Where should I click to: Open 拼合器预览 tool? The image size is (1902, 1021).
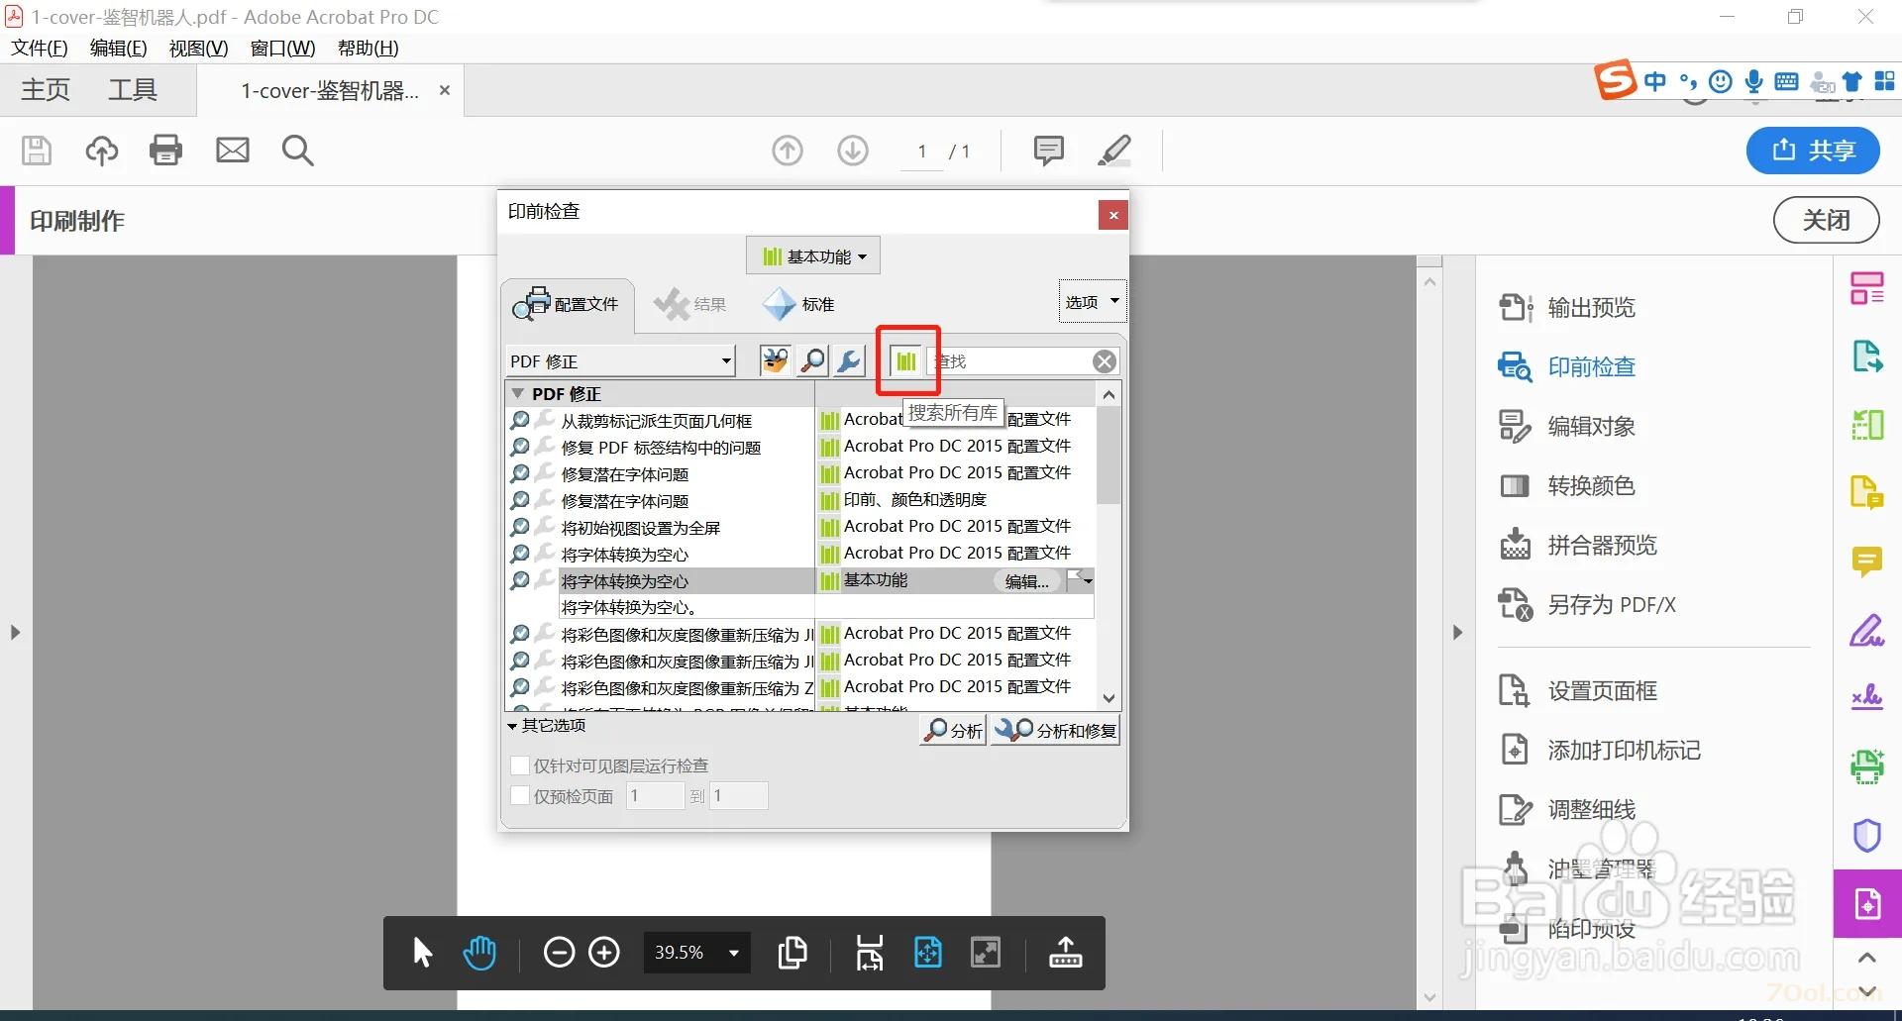(1578, 546)
